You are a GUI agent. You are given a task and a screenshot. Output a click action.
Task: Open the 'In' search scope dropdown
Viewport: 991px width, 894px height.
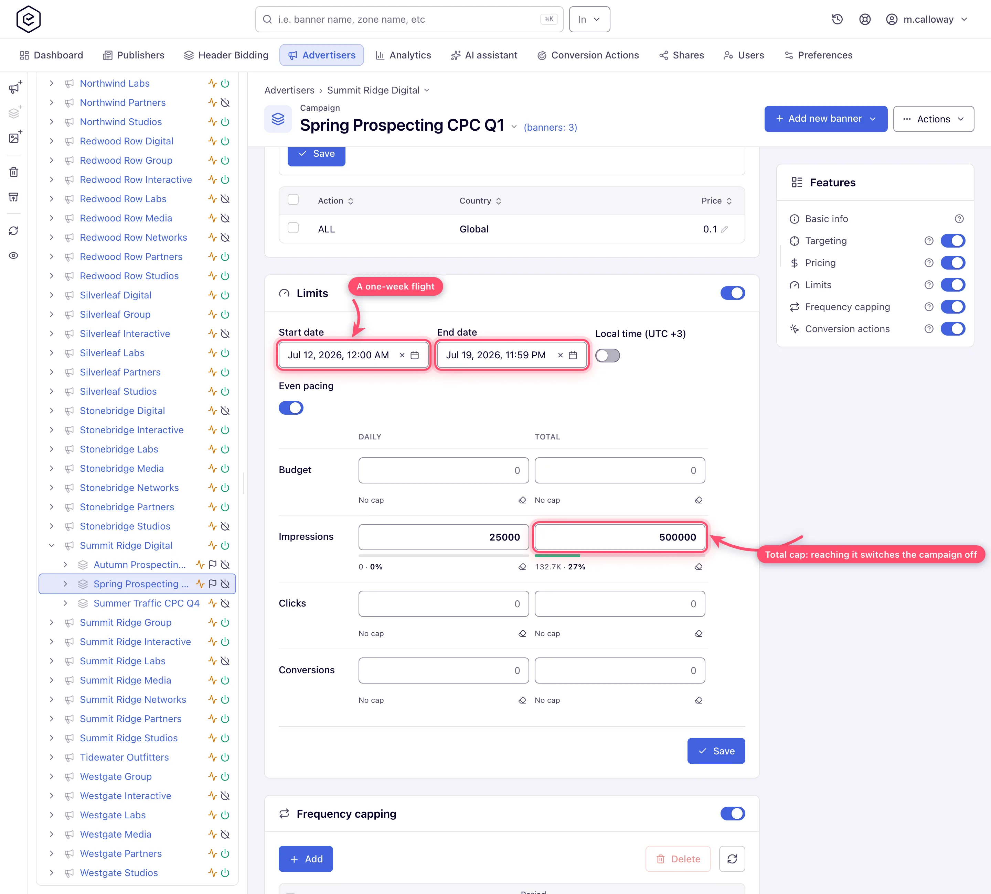[x=589, y=19]
